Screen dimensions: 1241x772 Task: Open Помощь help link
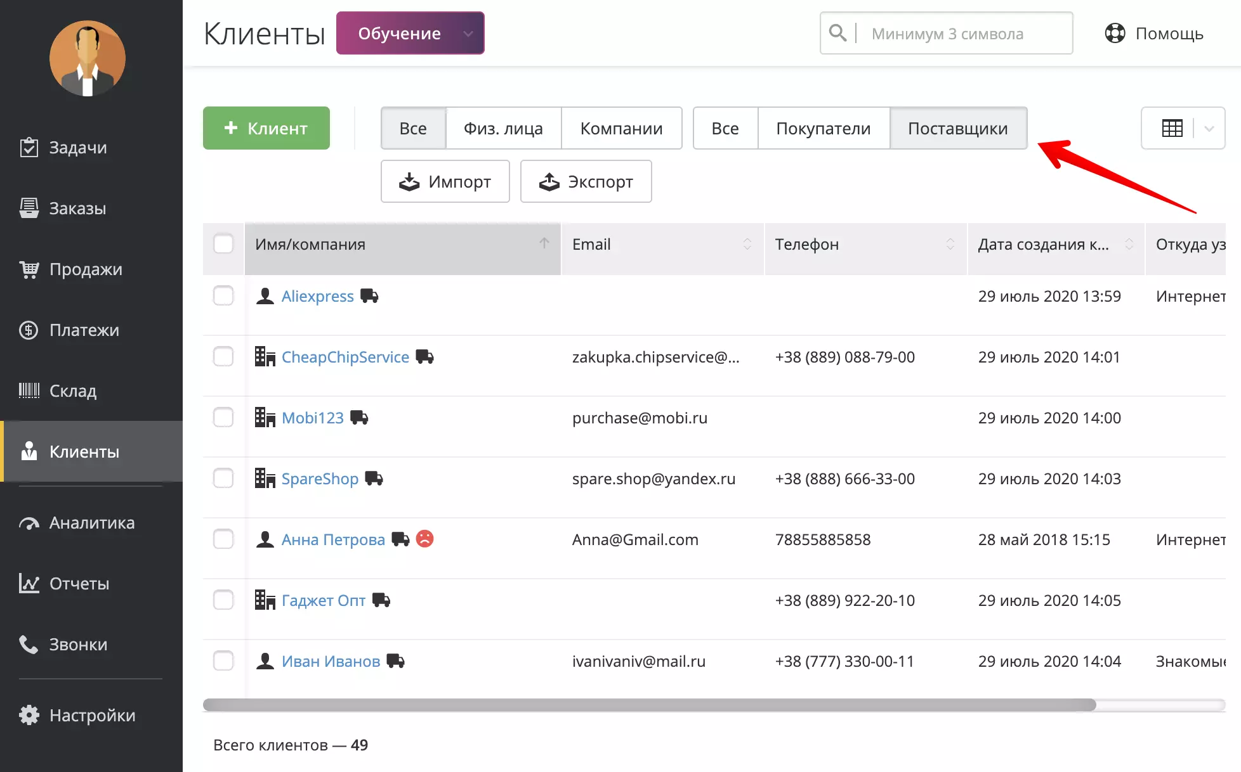point(1154,34)
